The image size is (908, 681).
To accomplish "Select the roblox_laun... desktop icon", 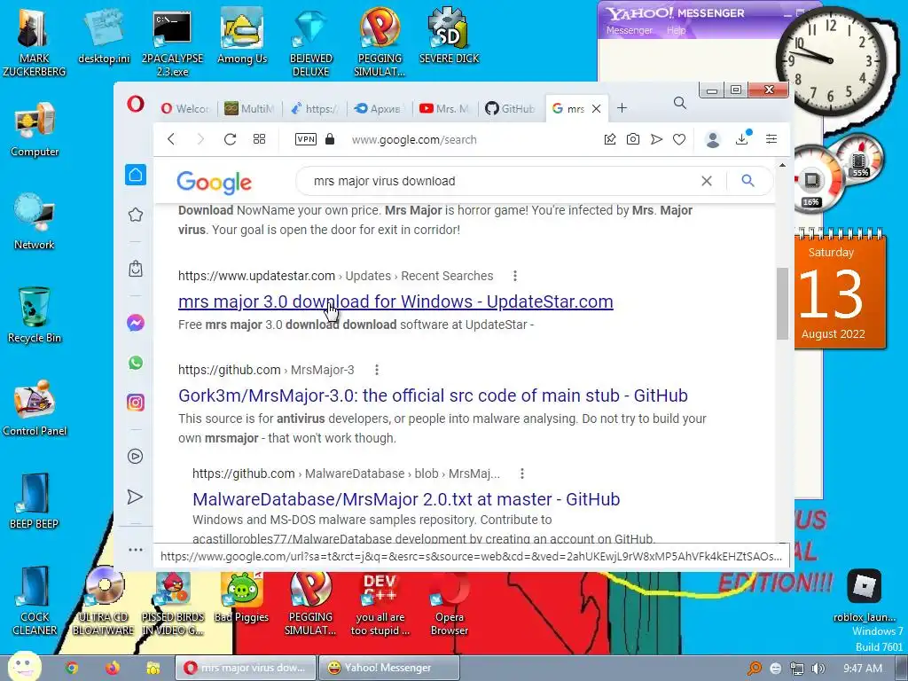I will click(x=864, y=595).
